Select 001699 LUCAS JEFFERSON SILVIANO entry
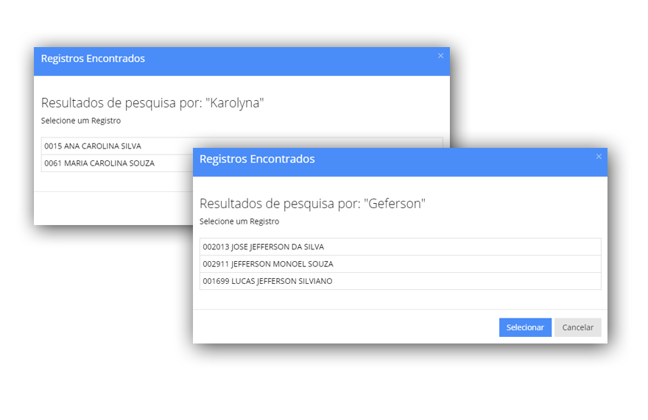This screenshot has width=648, height=420. pyautogui.click(x=400, y=281)
